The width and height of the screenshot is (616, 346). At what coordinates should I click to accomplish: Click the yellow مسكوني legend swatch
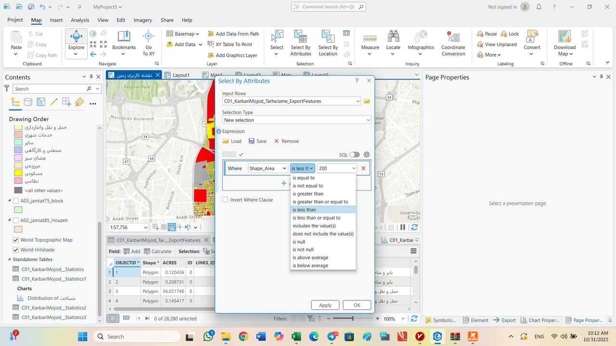tap(18, 173)
